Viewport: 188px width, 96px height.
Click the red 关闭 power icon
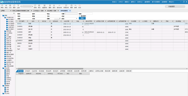tap(80, 5)
